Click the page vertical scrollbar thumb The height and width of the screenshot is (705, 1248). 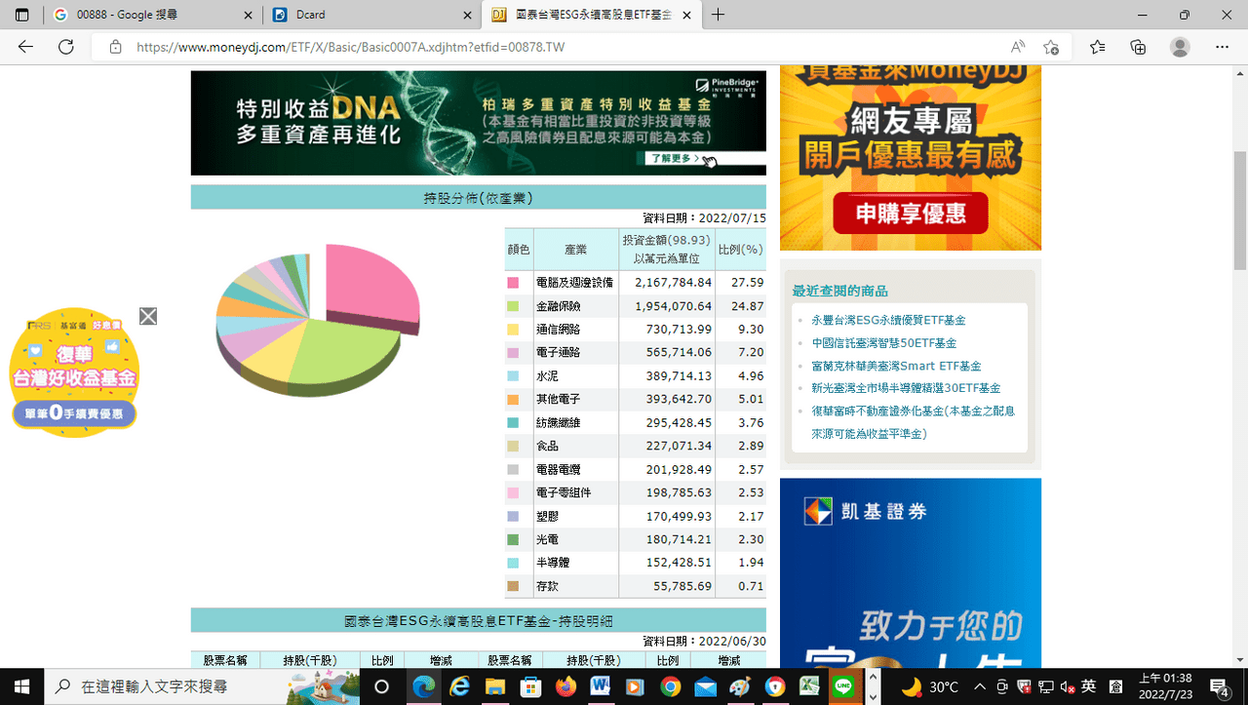[x=1240, y=210]
